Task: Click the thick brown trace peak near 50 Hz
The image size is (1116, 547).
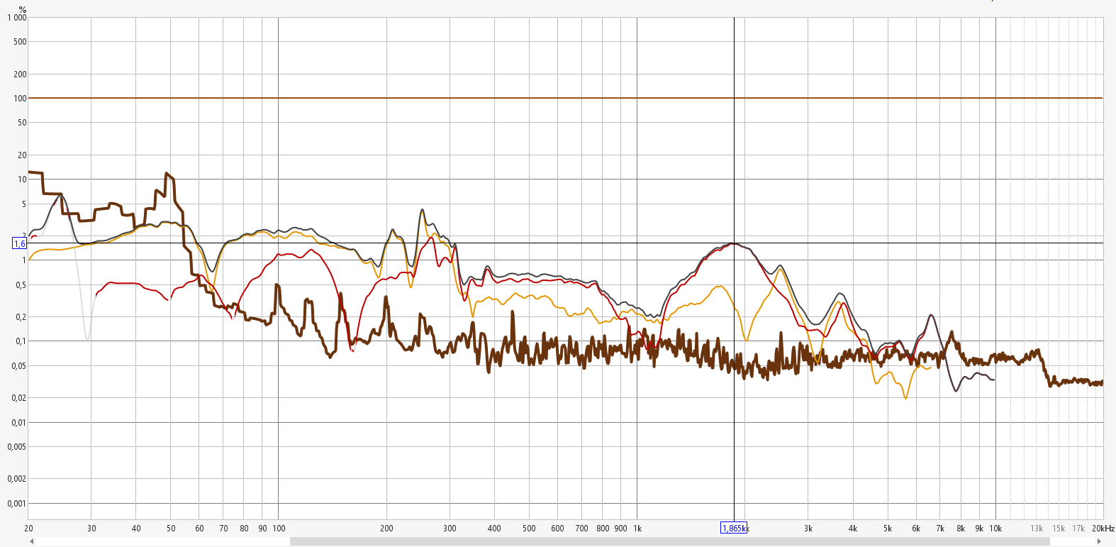Action: (167, 173)
